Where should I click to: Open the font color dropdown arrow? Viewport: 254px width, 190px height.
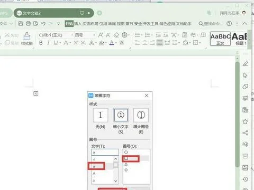pyautogui.click(x=116, y=43)
